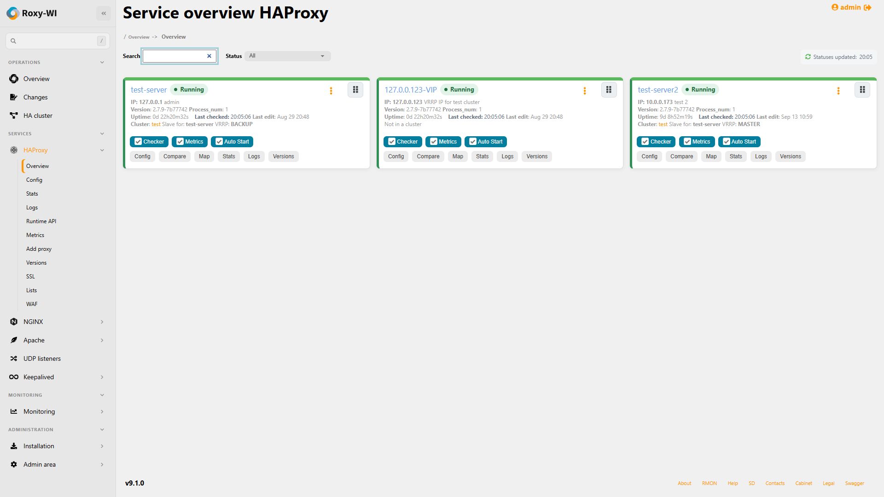Open the Swagger footer link
Image resolution: width=884 pixels, height=497 pixels.
tap(855, 483)
